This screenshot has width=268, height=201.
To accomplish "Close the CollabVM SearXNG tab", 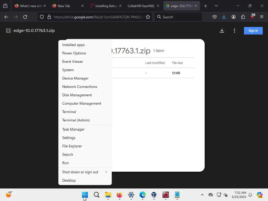I will pyautogui.click(x=158, y=6).
